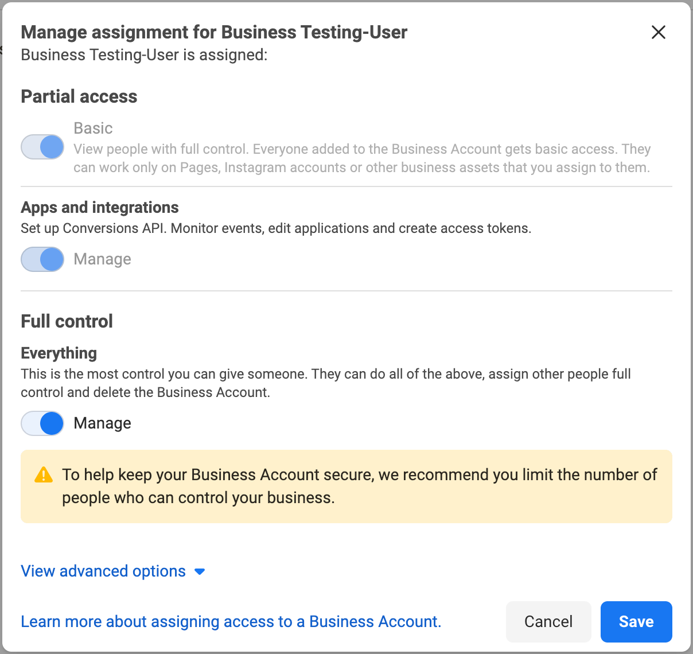Screen dimensions: 693x654
Task: Select the Partial access heading
Action: (79, 96)
